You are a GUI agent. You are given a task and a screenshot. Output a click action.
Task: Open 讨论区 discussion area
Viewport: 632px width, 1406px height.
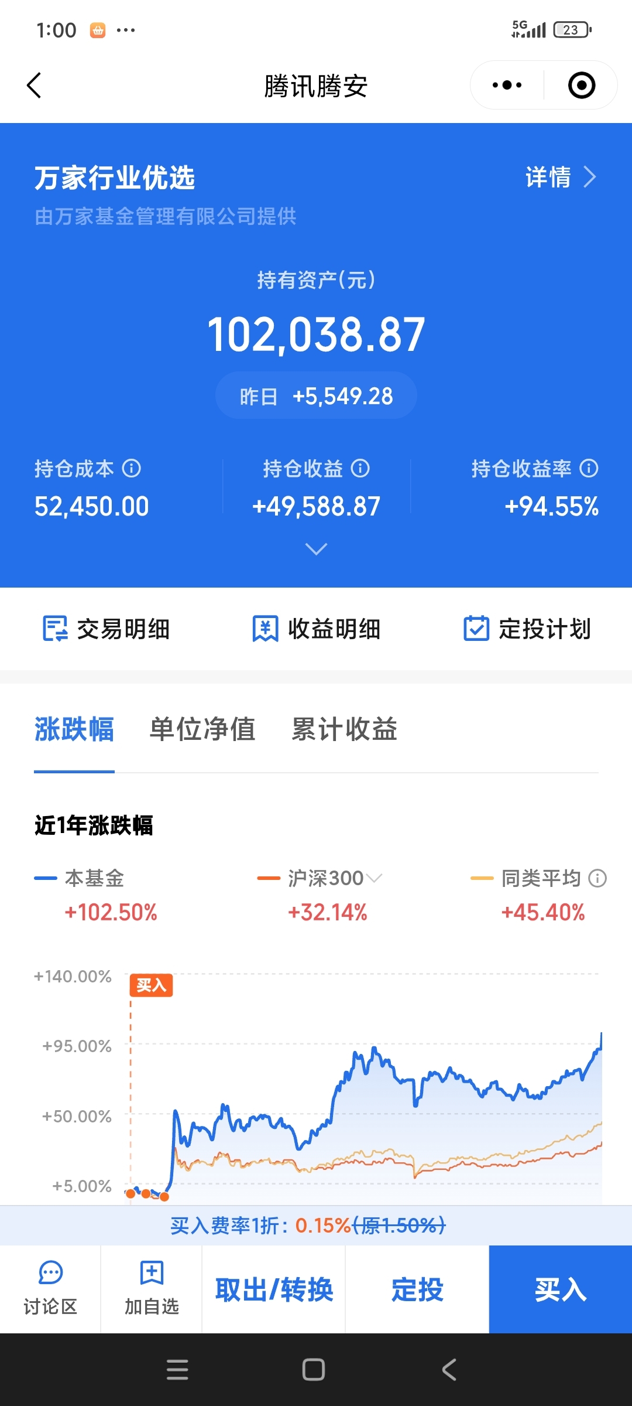[x=50, y=1289]
